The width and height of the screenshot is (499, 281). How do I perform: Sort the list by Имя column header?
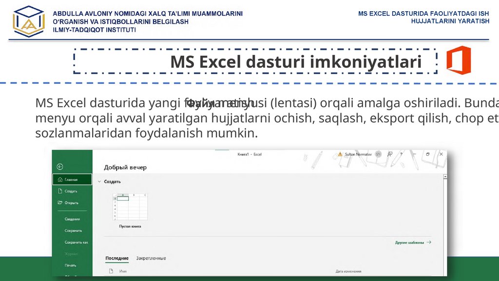pos(123,271)
